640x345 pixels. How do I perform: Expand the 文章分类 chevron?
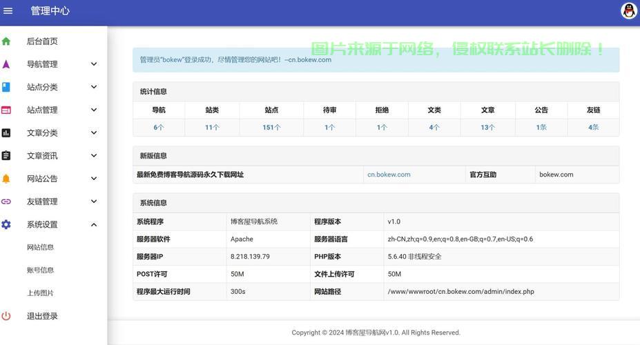[x=94, y=132]
